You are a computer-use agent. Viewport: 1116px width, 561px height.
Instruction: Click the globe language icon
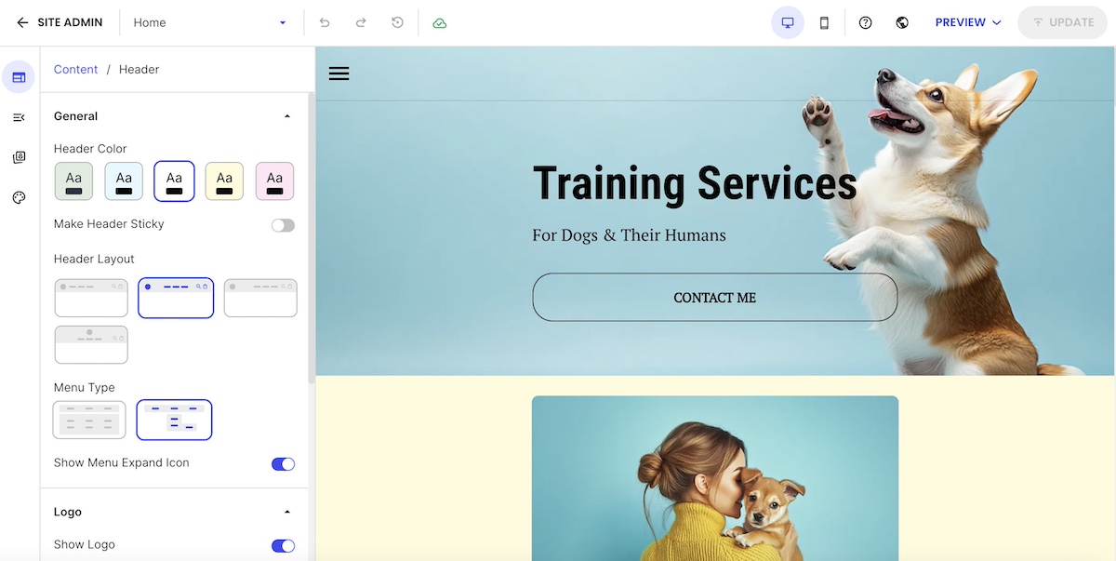coord(902,22)
